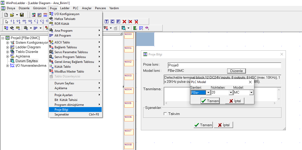Screen dimensions: 302x150
Task: Cancel PLC Model dialog with İptal
Action: [x=235, y=101]
